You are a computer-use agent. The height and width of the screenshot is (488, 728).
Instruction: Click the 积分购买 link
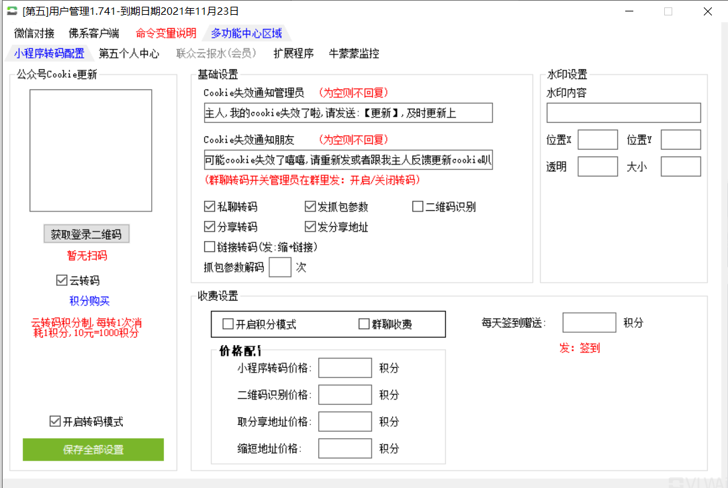tap(89, 301)
